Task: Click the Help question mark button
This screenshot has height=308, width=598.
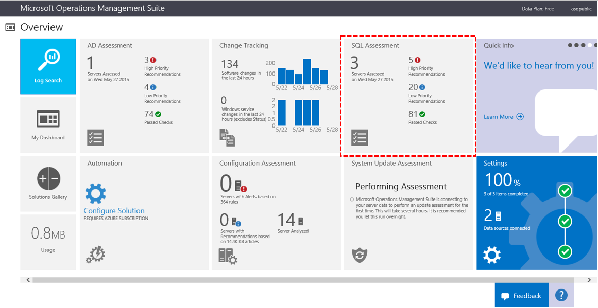Action: (x=561, y=295)
